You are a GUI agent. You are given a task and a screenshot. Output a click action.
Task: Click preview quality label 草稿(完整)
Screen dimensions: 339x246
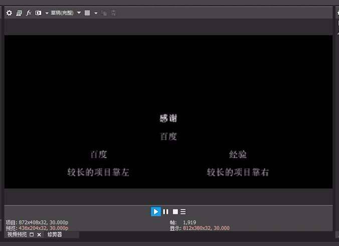[x=62, y=13]
